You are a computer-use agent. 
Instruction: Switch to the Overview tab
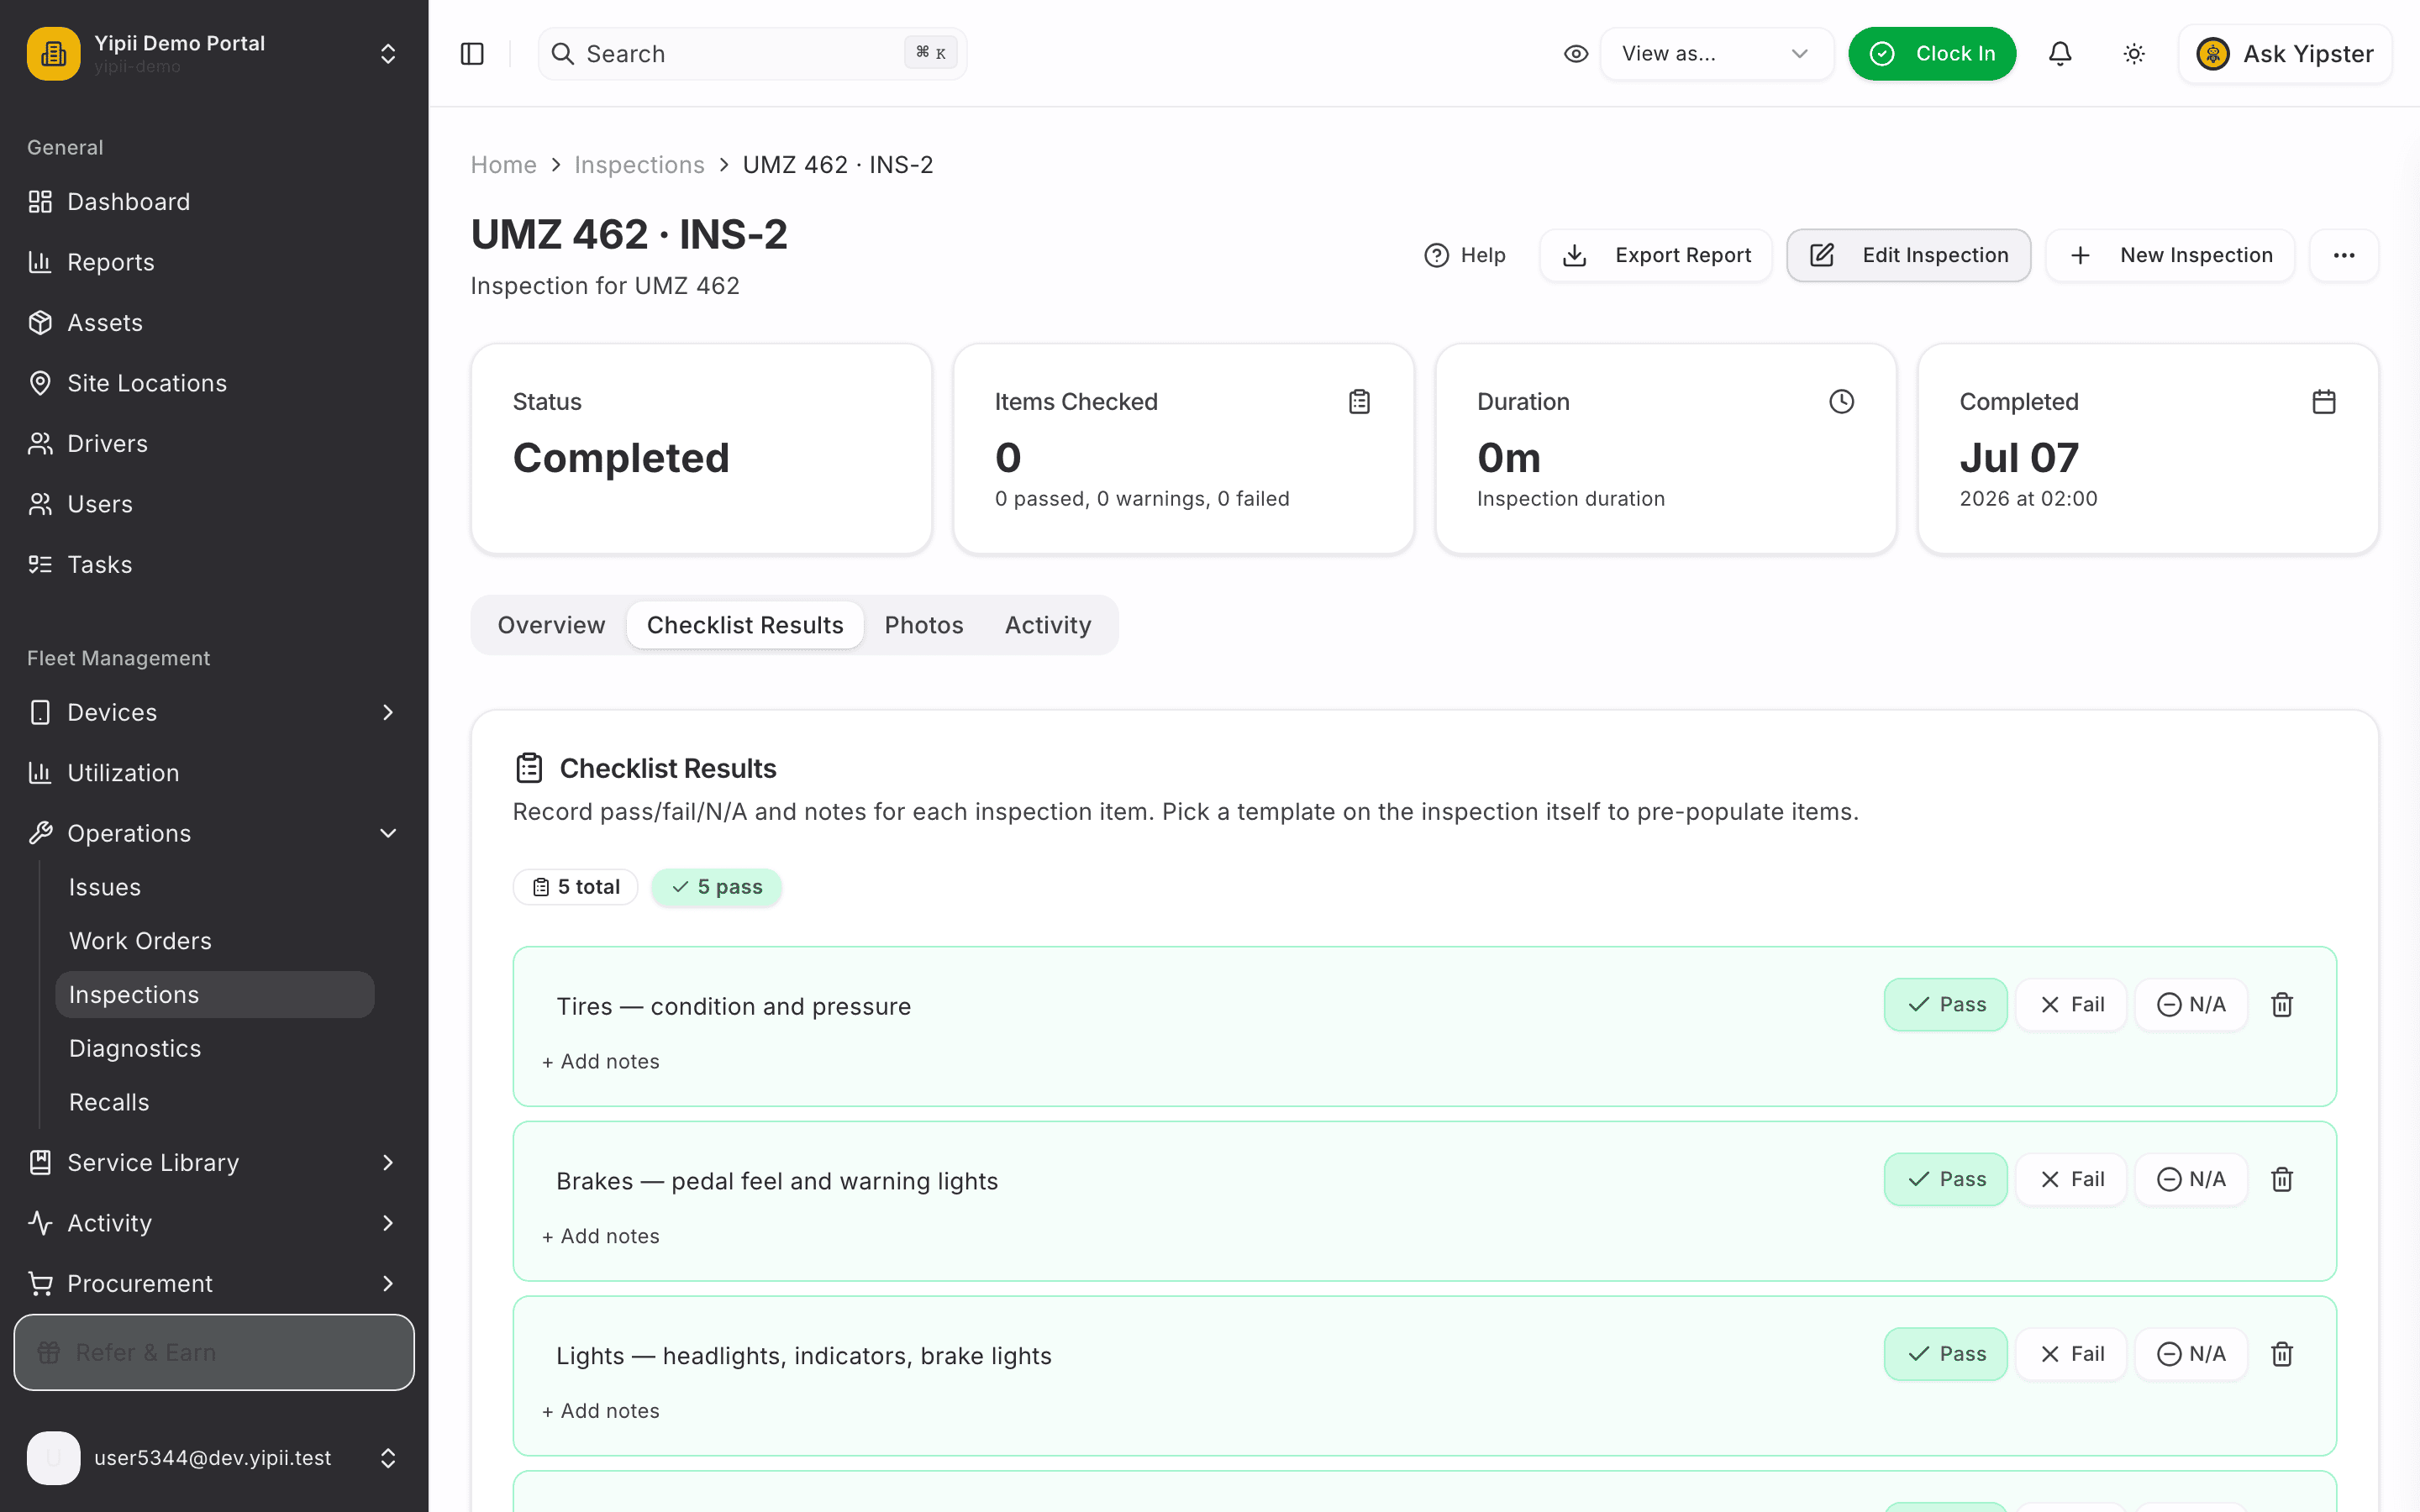[551, 625]
